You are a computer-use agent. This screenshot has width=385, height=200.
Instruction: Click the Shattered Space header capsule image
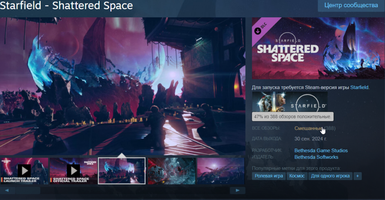pyautogui.click(x=318, y=48)
